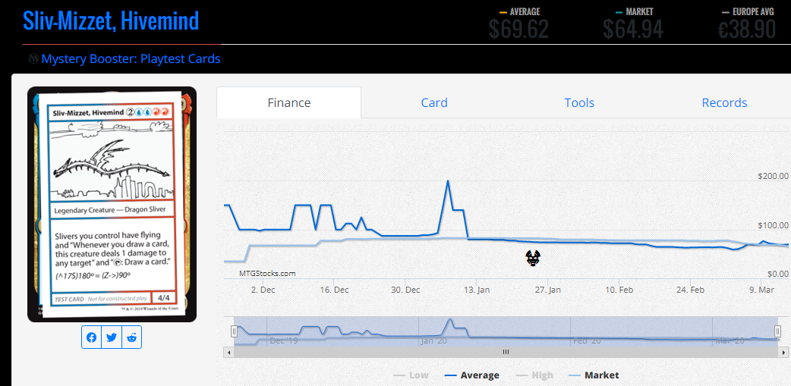
Task: Switch to the Records tab
Action: click(724, 103)
